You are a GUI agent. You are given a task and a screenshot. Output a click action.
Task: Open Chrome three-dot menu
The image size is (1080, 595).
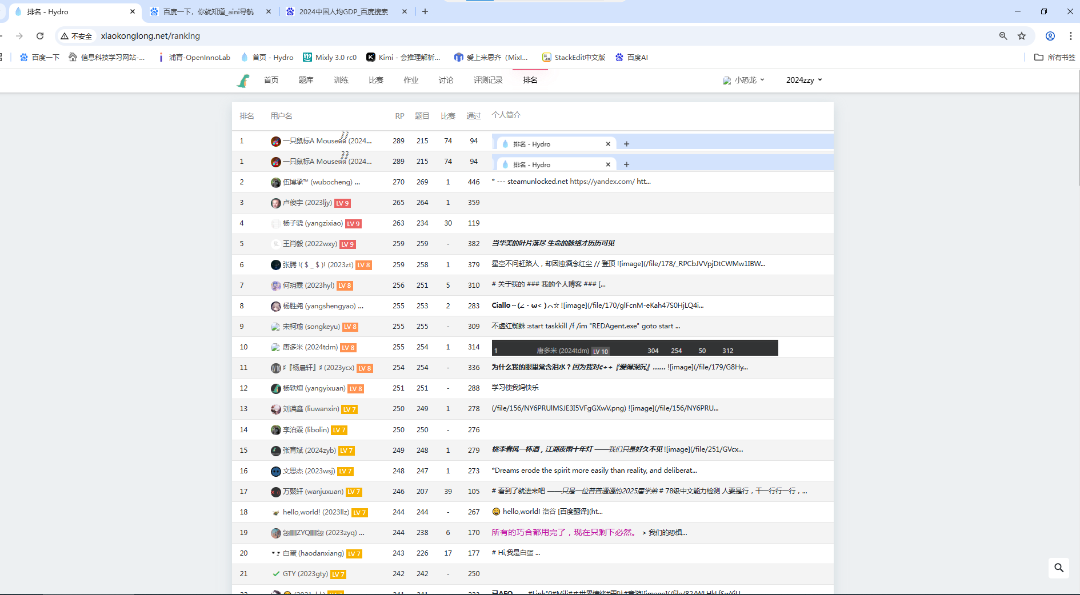1070,36
